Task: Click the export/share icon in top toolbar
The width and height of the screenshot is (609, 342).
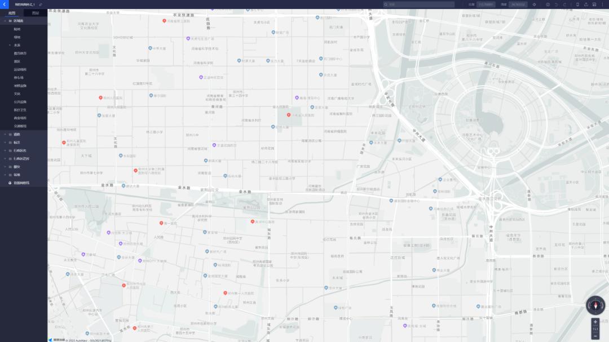Action: tap(586, 5)
